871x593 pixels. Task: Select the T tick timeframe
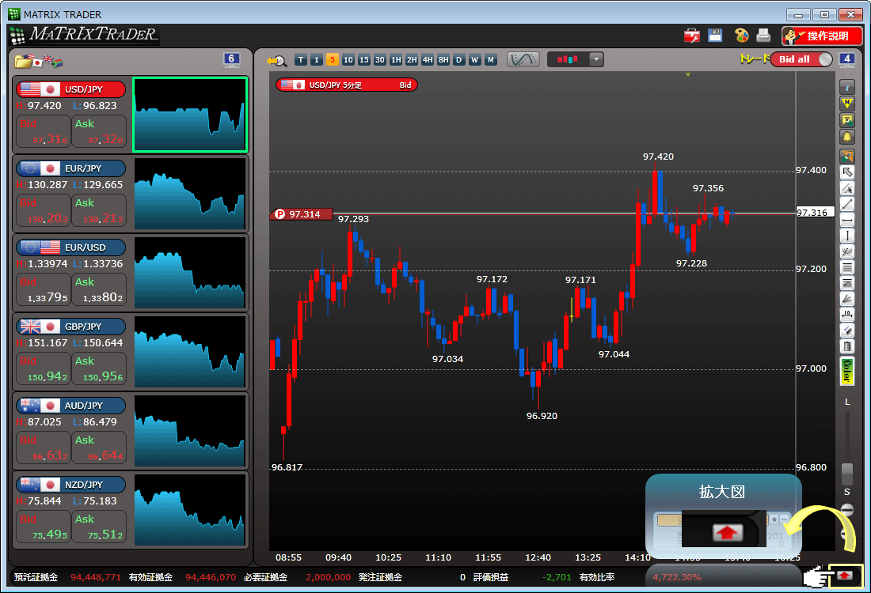tap(301, 60)
